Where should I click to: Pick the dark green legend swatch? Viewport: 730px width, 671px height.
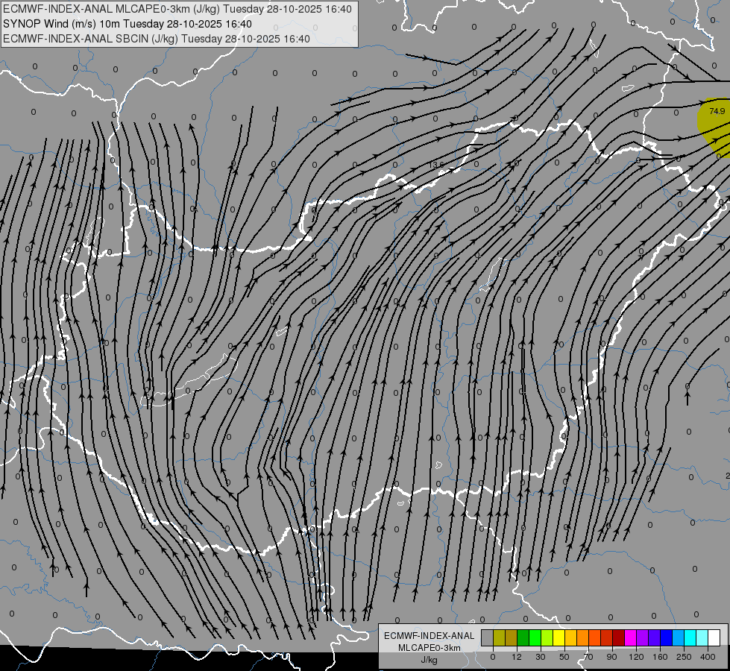click(523, 637)
